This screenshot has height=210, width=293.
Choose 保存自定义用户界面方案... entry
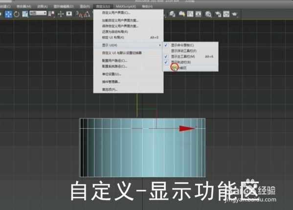tap(128, 26)
